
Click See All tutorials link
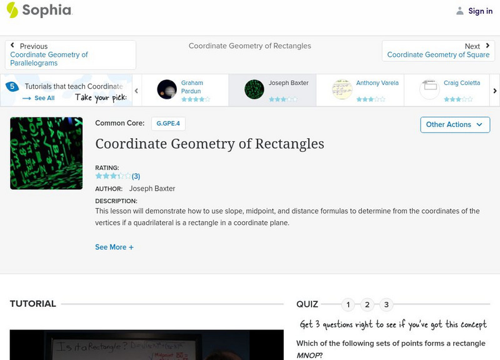pyautogui.click(x=39, y=98)
